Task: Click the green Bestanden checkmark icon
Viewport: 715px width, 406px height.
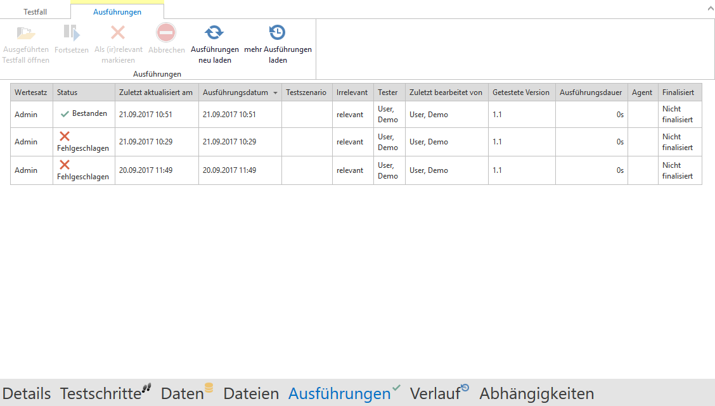Action: [x=65, y=114]
